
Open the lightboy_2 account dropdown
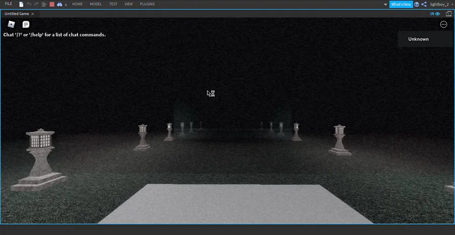(441, 5)
